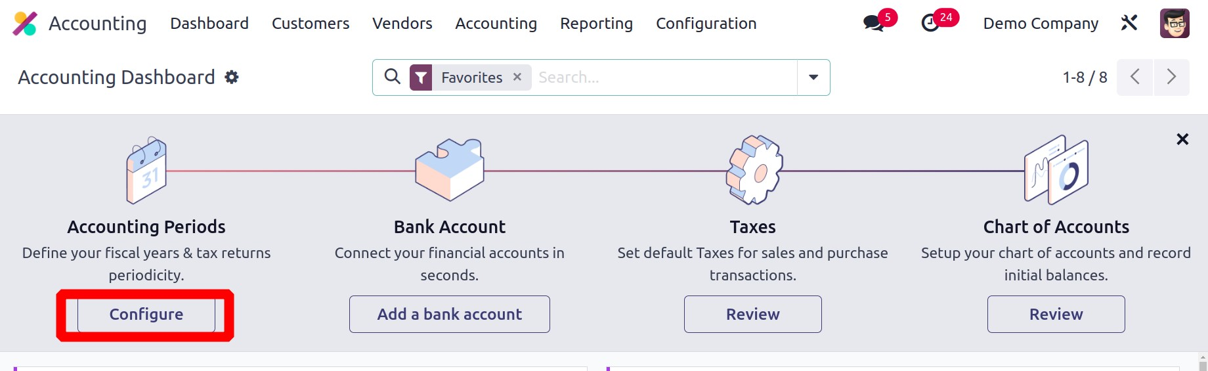Click the Configure button
This screenshot has width=1208, height=371.
[x=146, y=315]
